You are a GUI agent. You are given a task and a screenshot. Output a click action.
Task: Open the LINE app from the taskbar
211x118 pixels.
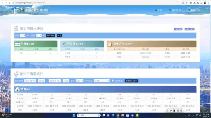(137, 115)
